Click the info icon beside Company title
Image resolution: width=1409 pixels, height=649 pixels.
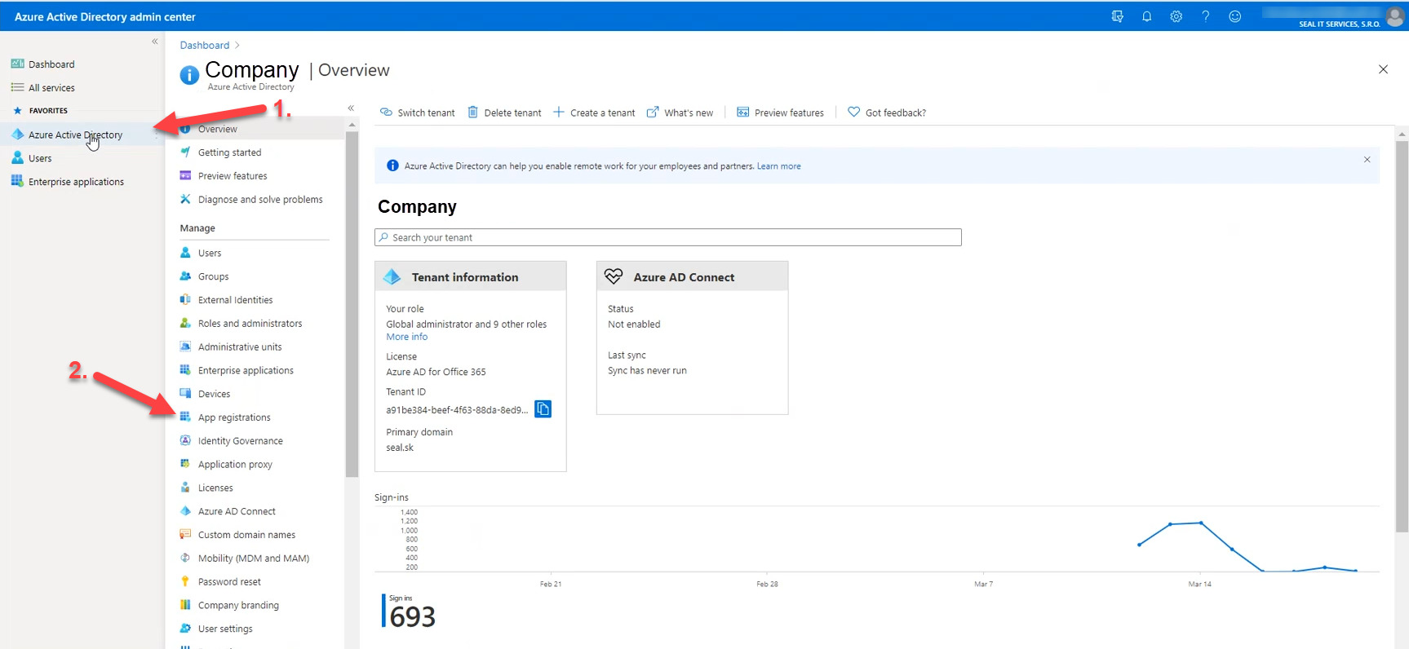click(x=189, y=75)
